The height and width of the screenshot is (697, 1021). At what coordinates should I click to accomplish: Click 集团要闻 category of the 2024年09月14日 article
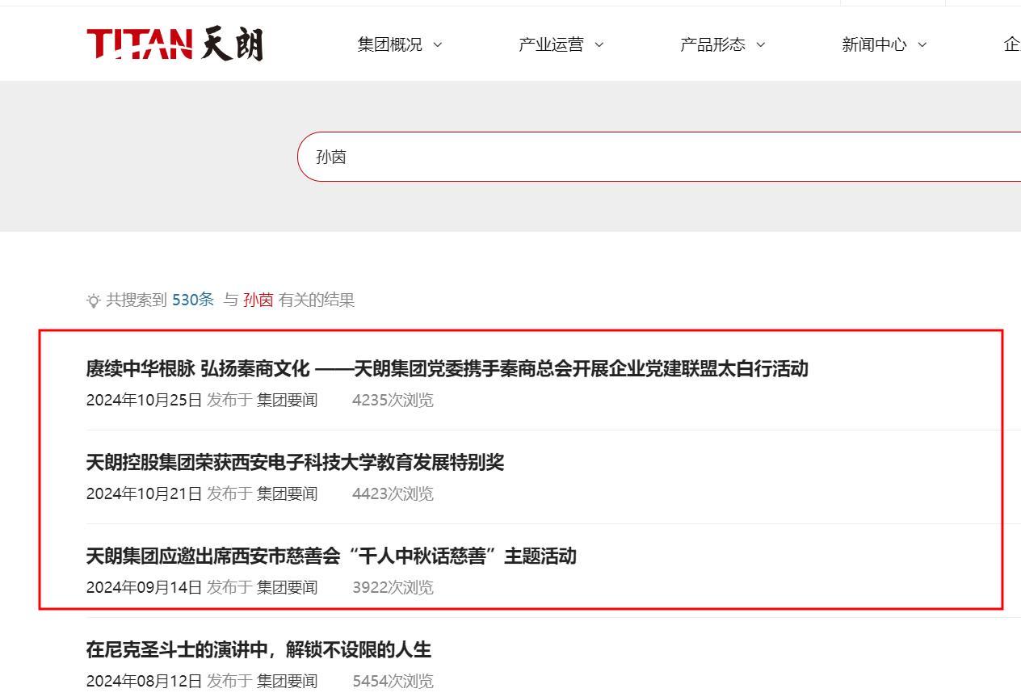tap(287, 587)
